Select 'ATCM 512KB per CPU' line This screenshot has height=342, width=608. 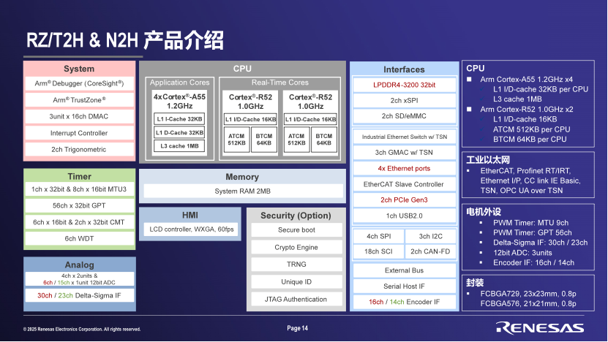(531, 129)
